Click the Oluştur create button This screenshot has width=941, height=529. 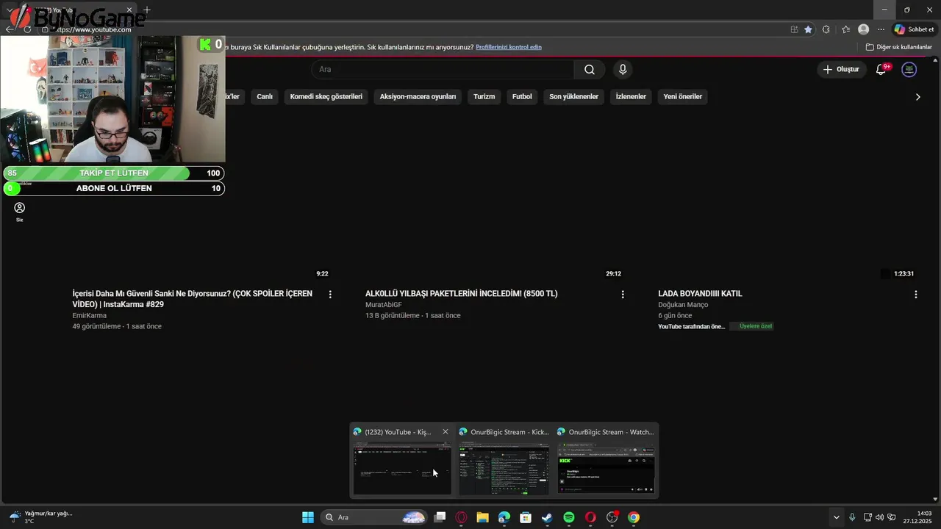coord(841,69)
